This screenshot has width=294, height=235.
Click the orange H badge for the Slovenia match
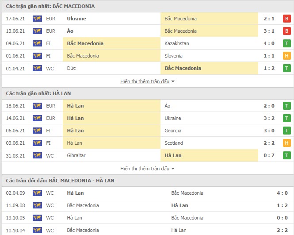[x=286, y=56]
